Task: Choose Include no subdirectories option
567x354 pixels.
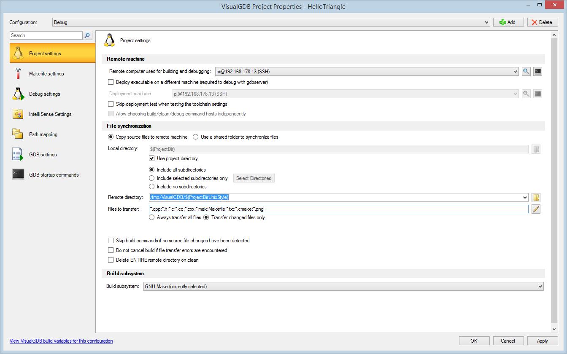Action: [152, 187]
